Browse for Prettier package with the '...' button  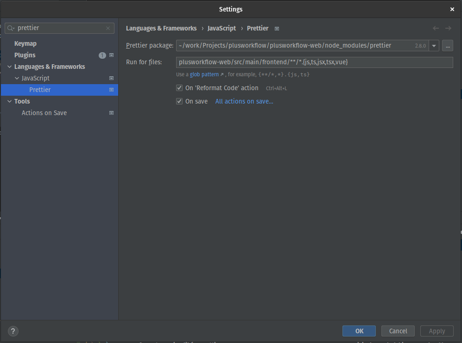(448, 46)
